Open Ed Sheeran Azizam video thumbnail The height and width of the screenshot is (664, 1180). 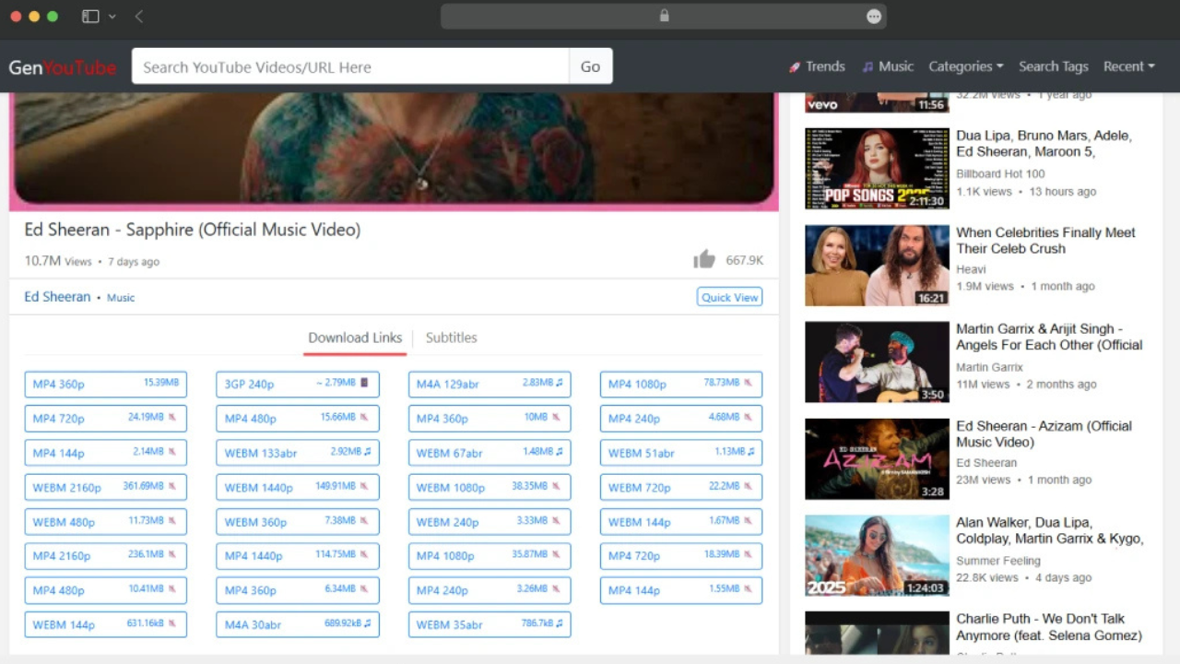pyautogui.click(x=877, y=459)
